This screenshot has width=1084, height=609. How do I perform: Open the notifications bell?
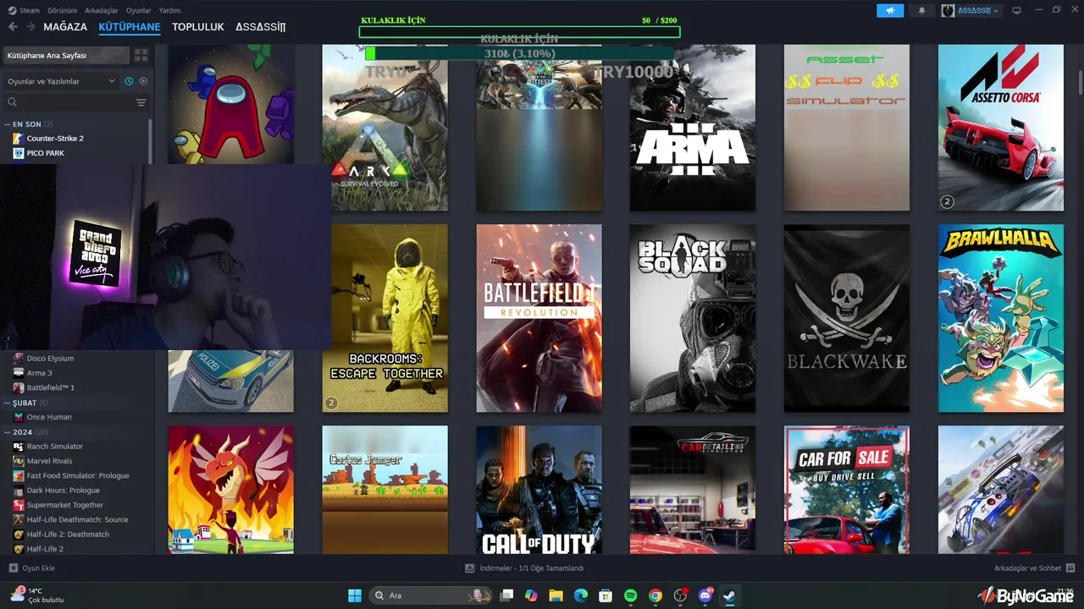point(921,10)
